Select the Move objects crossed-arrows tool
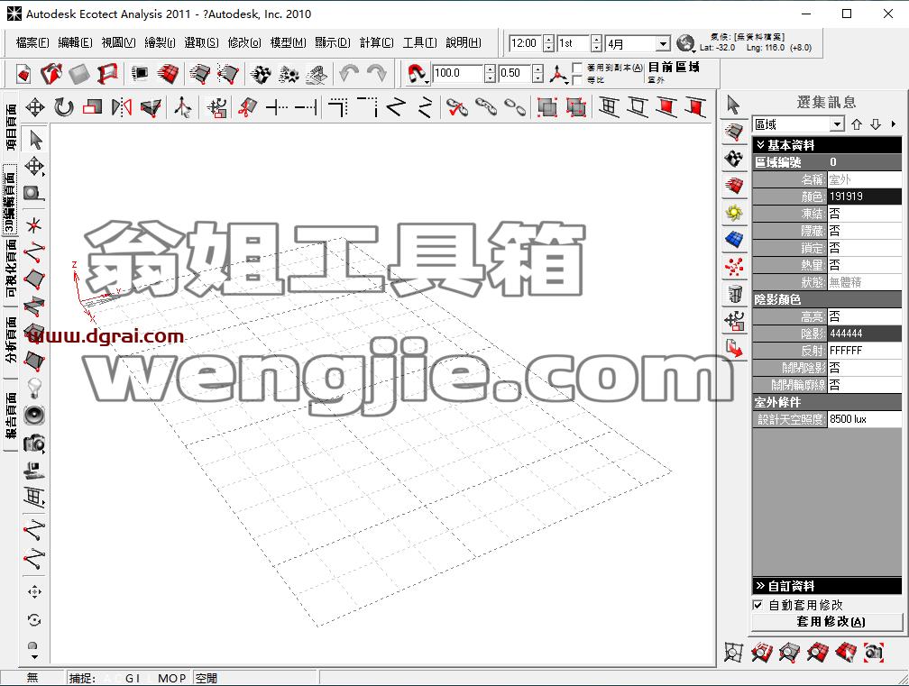Image resolution: width=909 pixels, height=686 pixels. click(x=35, y=107)
